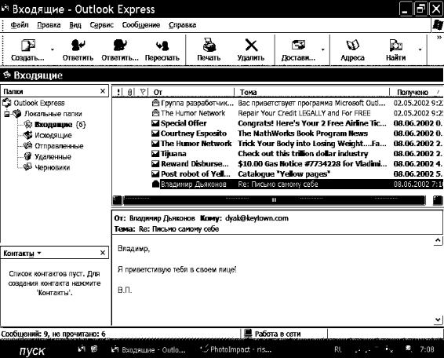Image resolution: width=444 pixels, height=358 pixels.
Task: Click the Входящие - Outlook taskbar button
Action: coord(148,350)
